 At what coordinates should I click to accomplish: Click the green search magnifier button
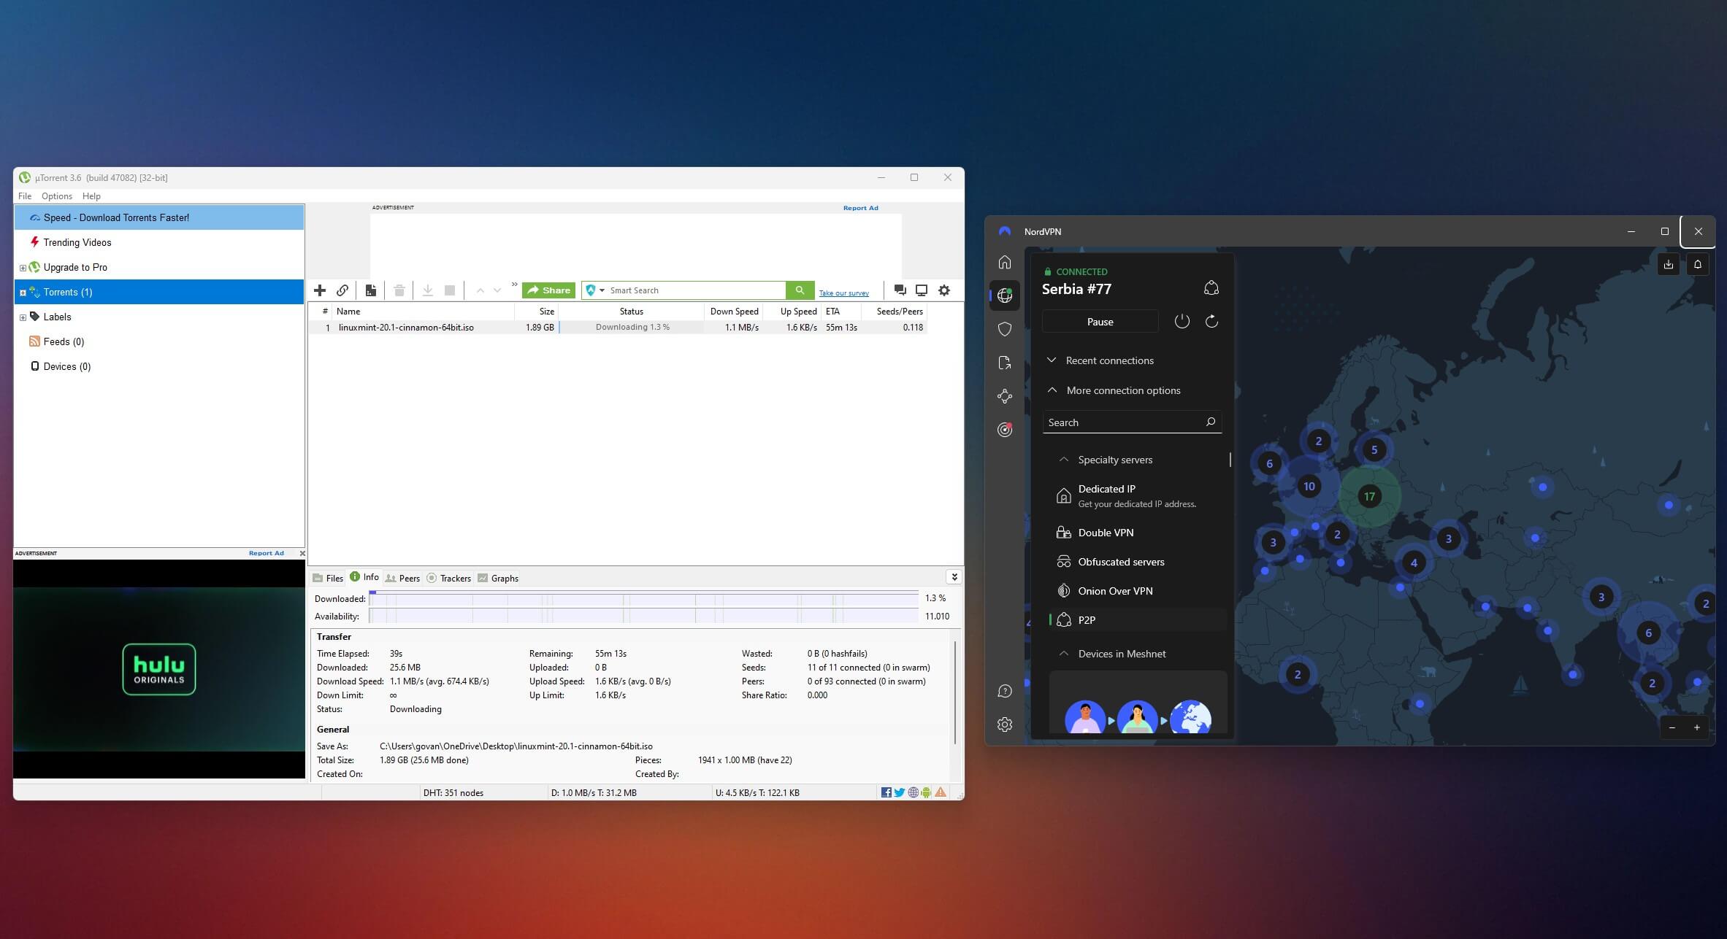[800, 290]
